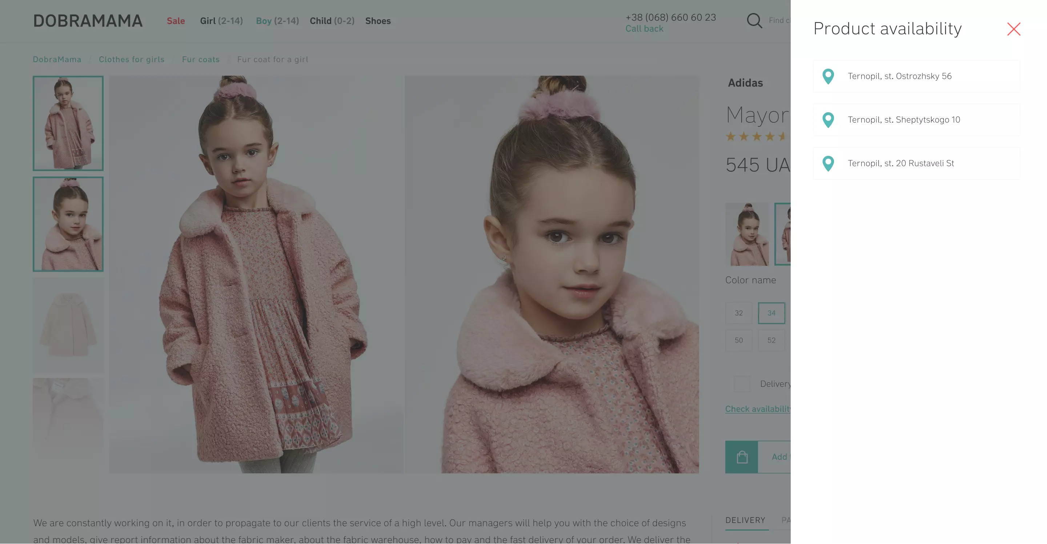This screenshot has height=544, width=1047.
Task: Click the shopping bag cart icon
Action: [x=741, y=457]
